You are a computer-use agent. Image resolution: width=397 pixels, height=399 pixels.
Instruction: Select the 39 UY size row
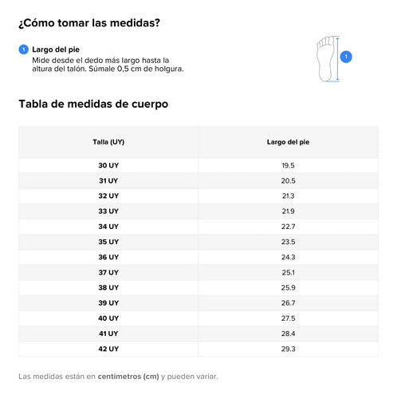(198, 303)
